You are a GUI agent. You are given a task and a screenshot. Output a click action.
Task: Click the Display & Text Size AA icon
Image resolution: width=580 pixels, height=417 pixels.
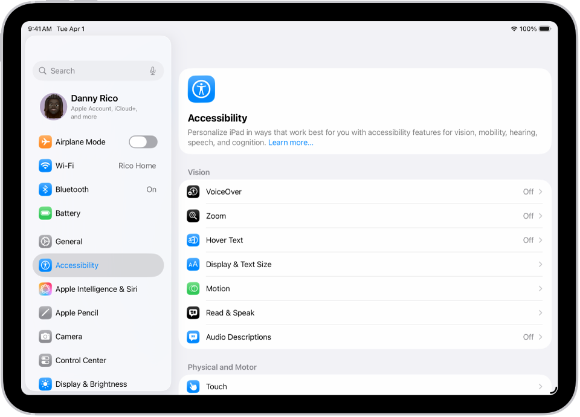(x=193, y=264)
